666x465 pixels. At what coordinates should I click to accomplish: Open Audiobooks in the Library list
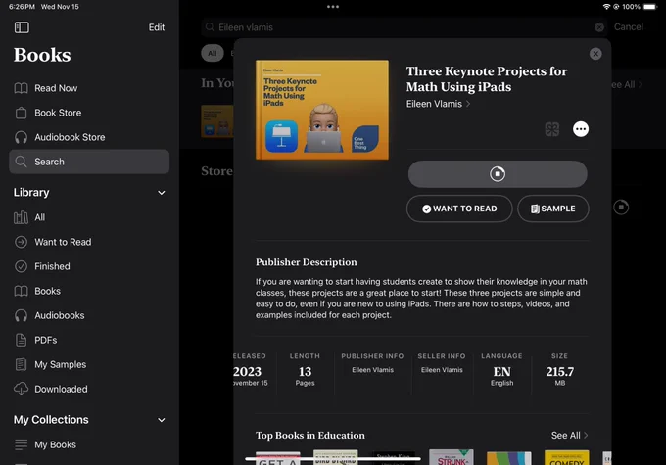pos(89,315)
